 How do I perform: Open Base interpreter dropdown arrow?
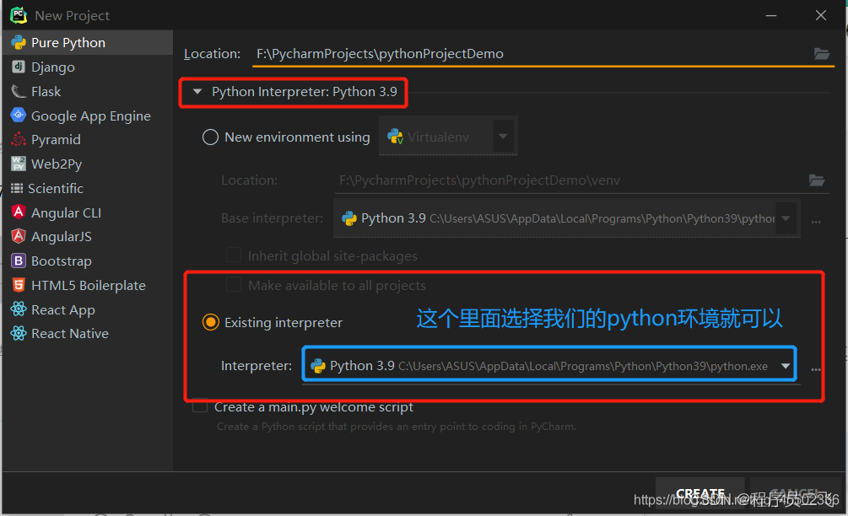(786, 218)
